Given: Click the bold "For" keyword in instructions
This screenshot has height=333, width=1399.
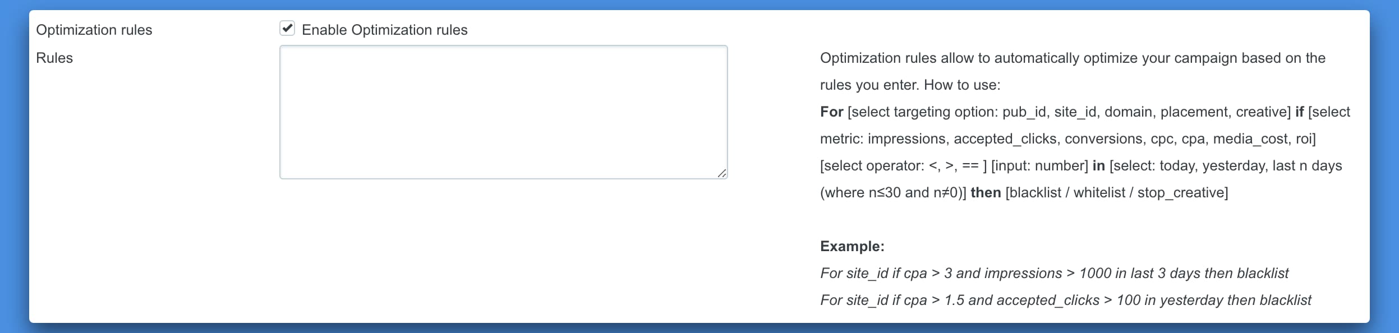Looking at the screenshot, I should [831, 112].
